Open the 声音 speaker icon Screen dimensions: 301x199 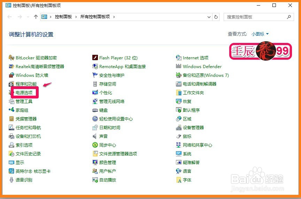tap(95, 136)
